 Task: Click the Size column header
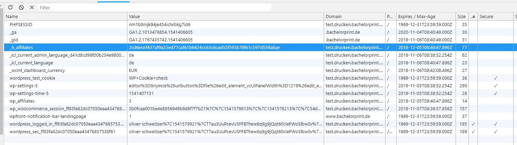[461, 16]
